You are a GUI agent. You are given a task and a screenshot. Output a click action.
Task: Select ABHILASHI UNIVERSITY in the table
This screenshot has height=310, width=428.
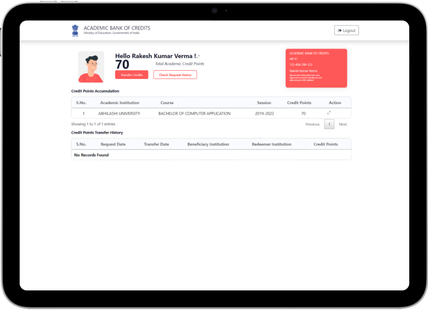[119, 113]
